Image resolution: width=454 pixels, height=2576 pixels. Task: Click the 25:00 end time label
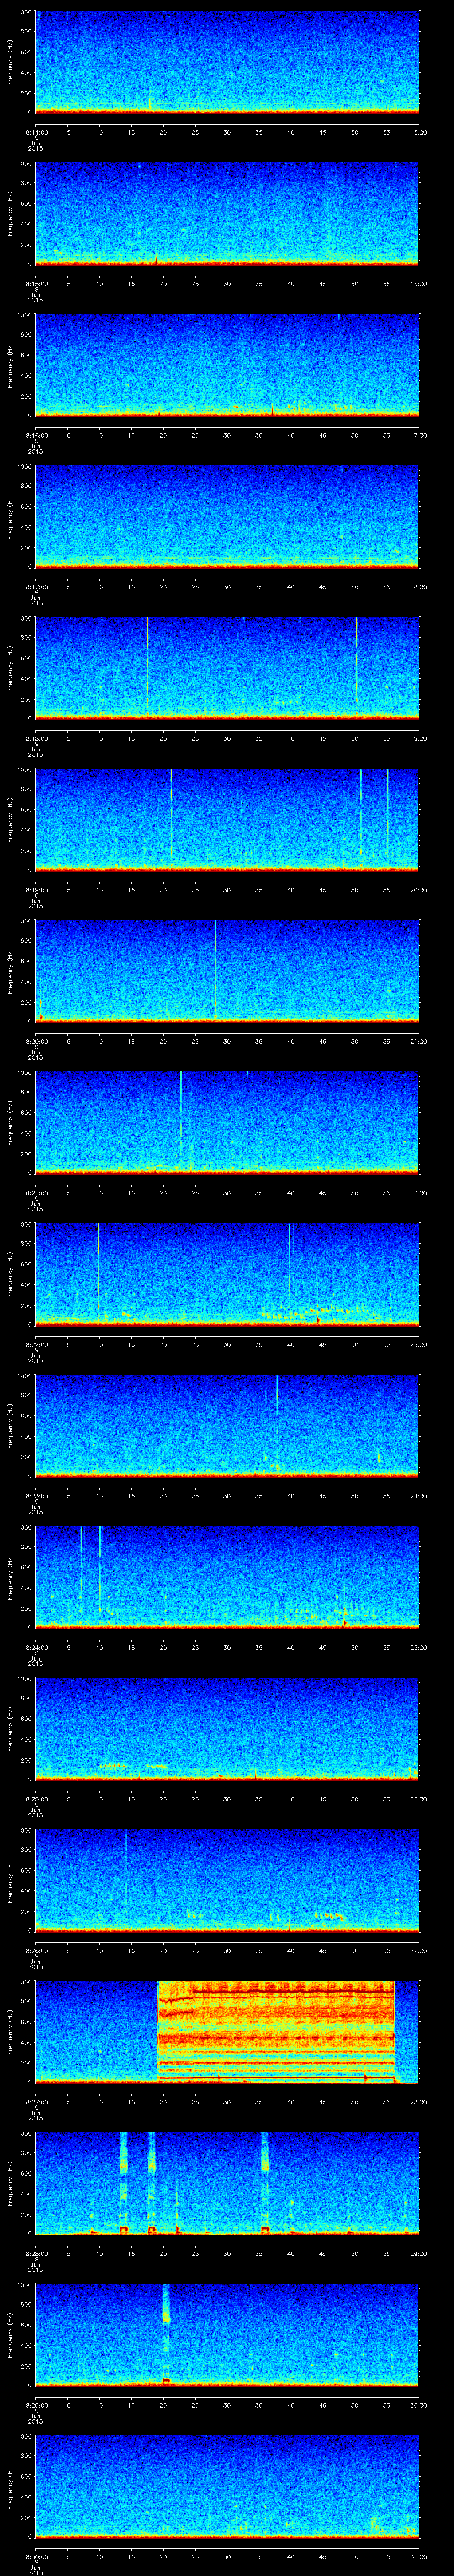pos(419,1647)
